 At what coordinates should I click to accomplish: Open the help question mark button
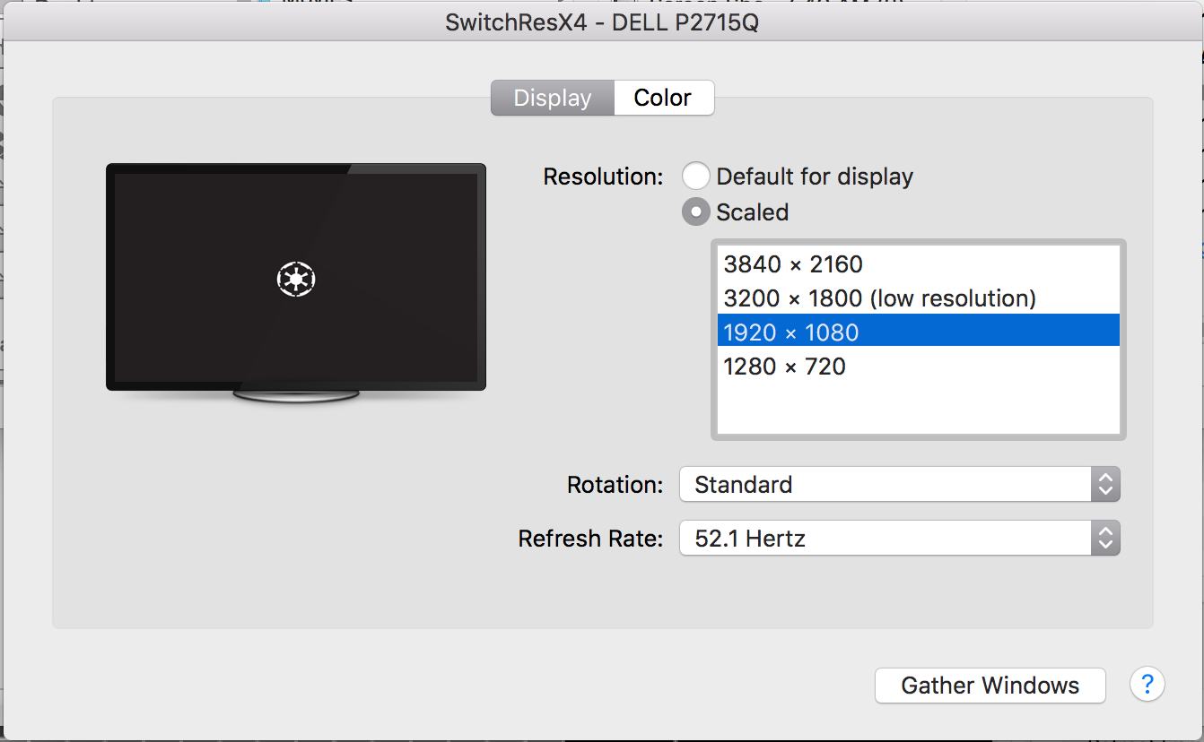click(1147, 686)
